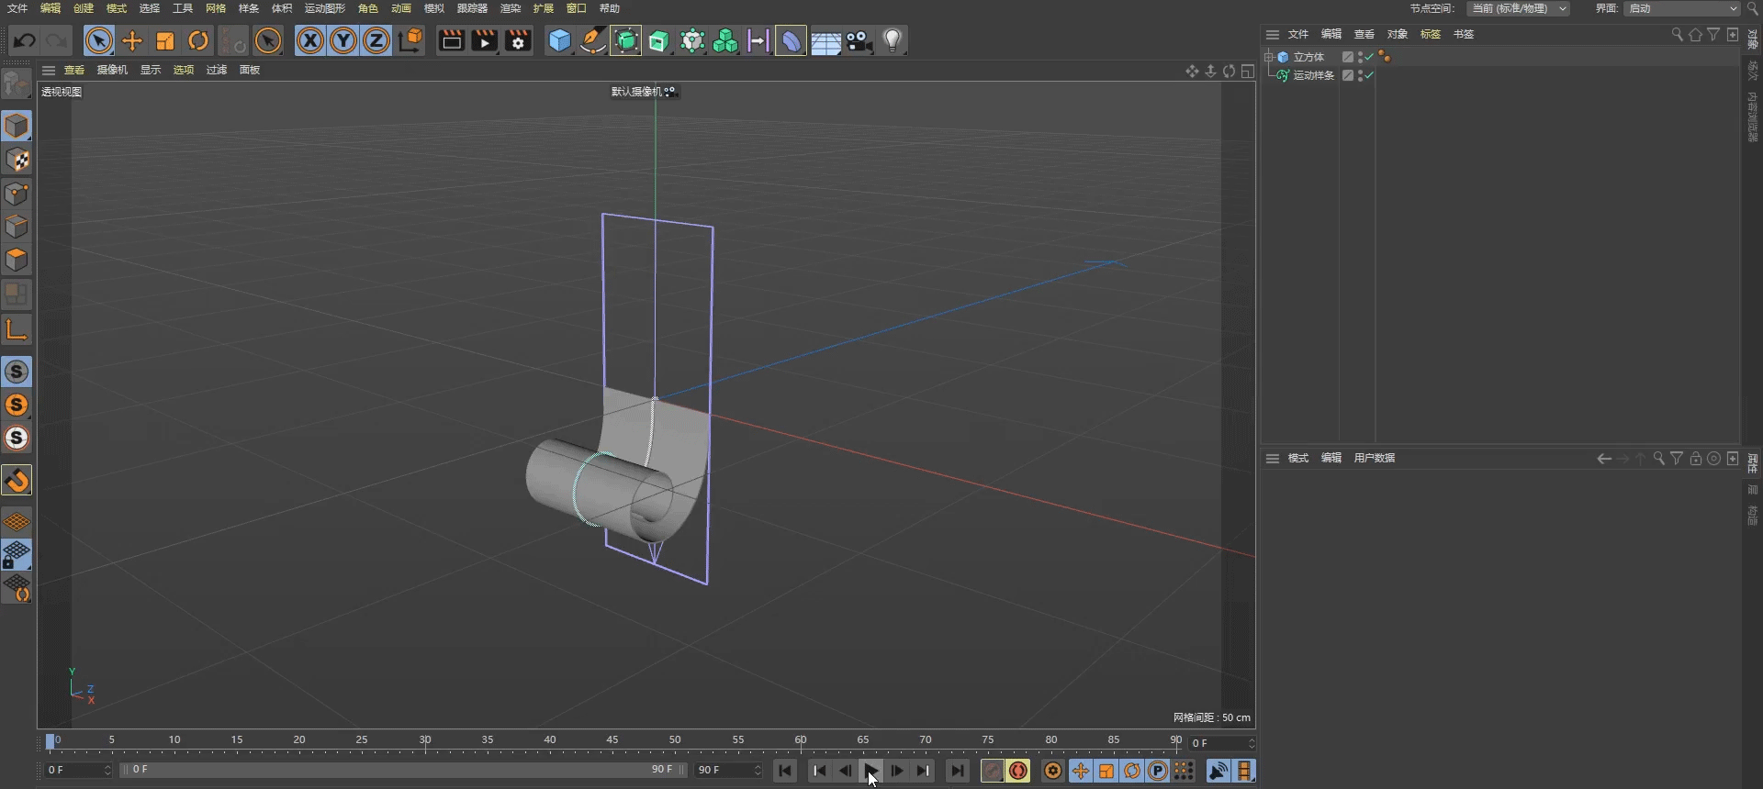Undo the last action with the undo arrow
The image size is (1763, 789).
tap(25, 40)
